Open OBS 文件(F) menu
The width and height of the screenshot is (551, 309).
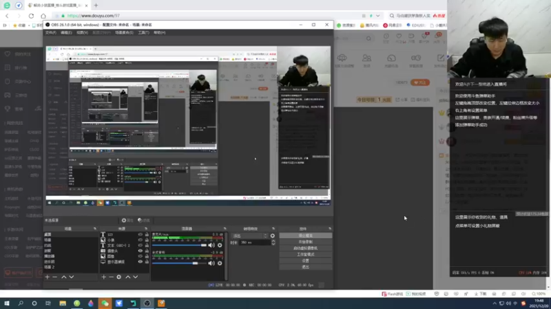(x=50, y=32)
